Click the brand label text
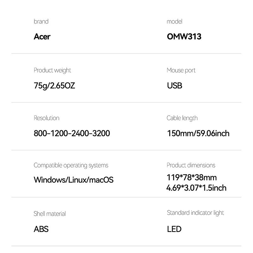Screen dimensions: 253x253 (41, 22)
